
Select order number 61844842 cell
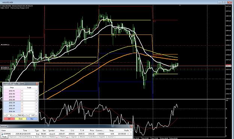pos(7,134)
